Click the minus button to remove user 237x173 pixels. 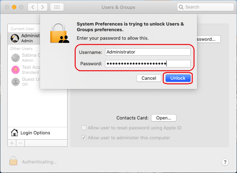pyautogui.click(x=20, y=143)
